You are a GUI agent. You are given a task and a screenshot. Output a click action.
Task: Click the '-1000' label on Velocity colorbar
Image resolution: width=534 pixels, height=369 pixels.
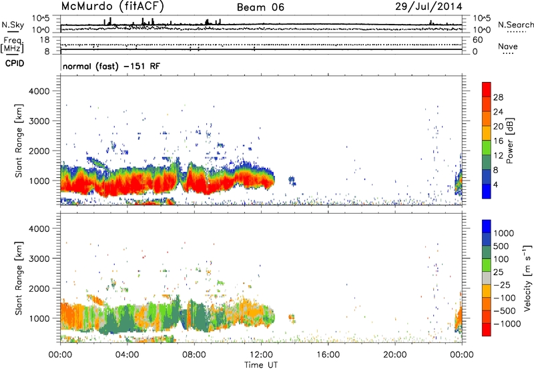click(507, 324)
